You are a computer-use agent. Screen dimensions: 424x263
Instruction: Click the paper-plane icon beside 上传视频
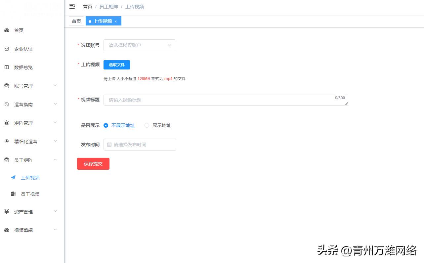(13, 177)
